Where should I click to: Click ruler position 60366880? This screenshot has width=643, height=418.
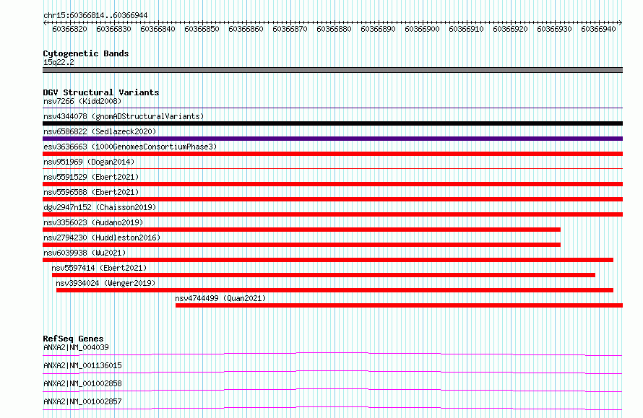[335, 29]
